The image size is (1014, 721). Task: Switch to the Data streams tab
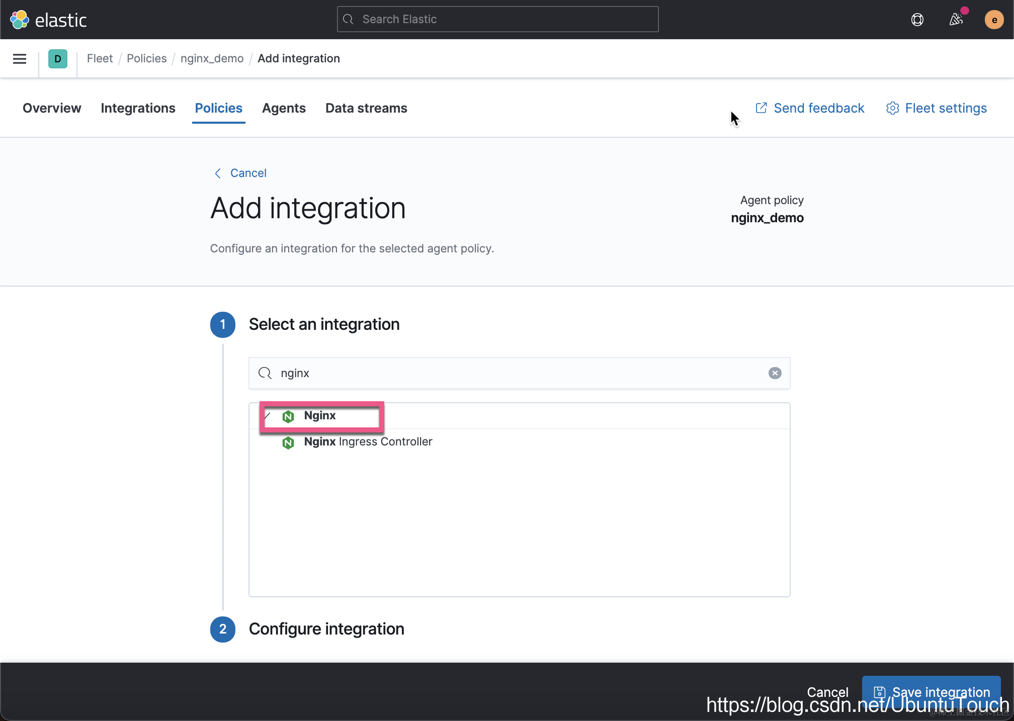tap(366, 108)
